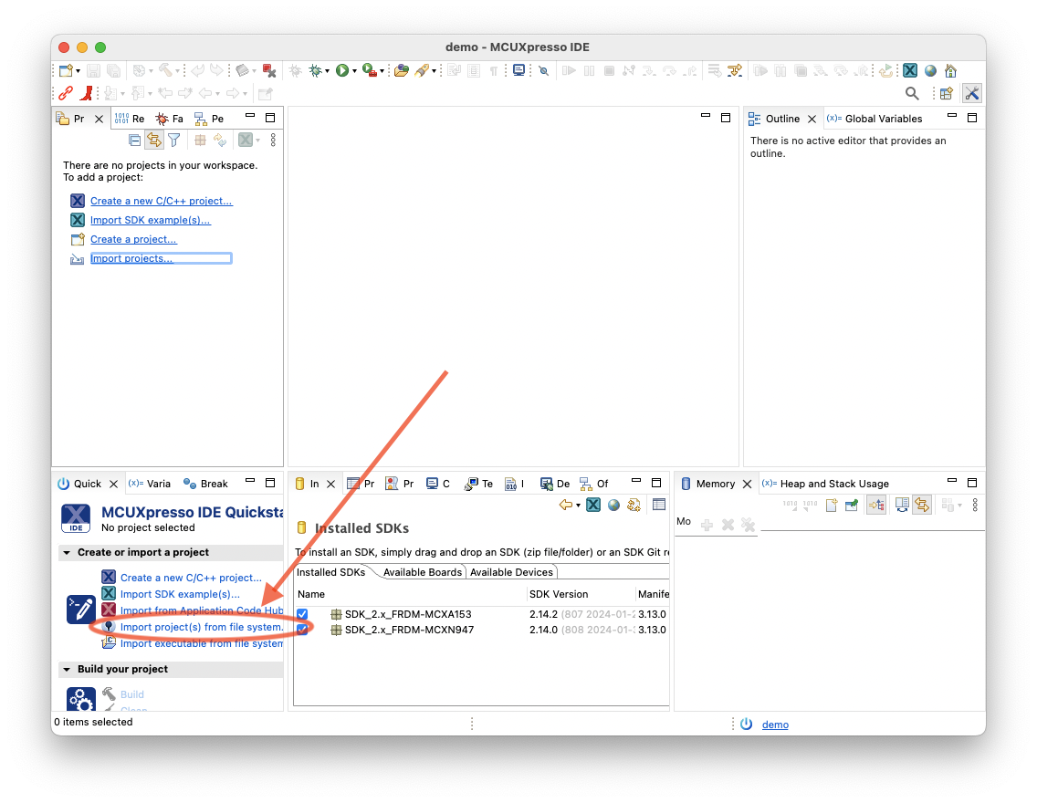The width and height of the screenshot is (1037, 803).
Task: Click the globe web browser toolbar icon
Action: click(x=930, y=70)
